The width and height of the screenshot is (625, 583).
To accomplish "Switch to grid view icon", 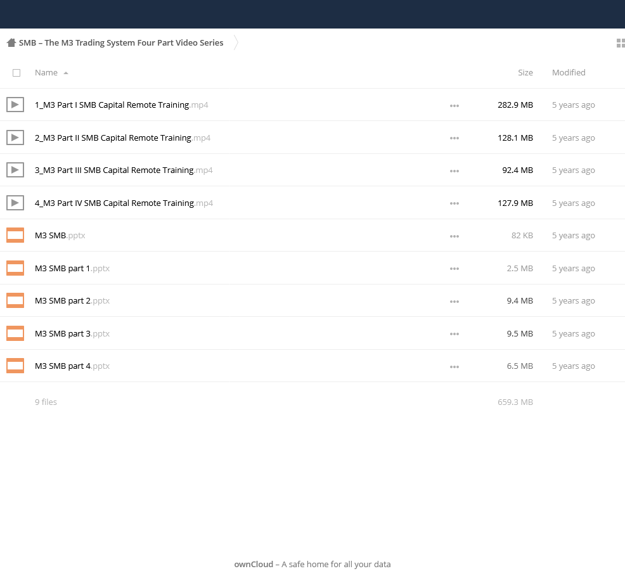I will tap(621, 43).
